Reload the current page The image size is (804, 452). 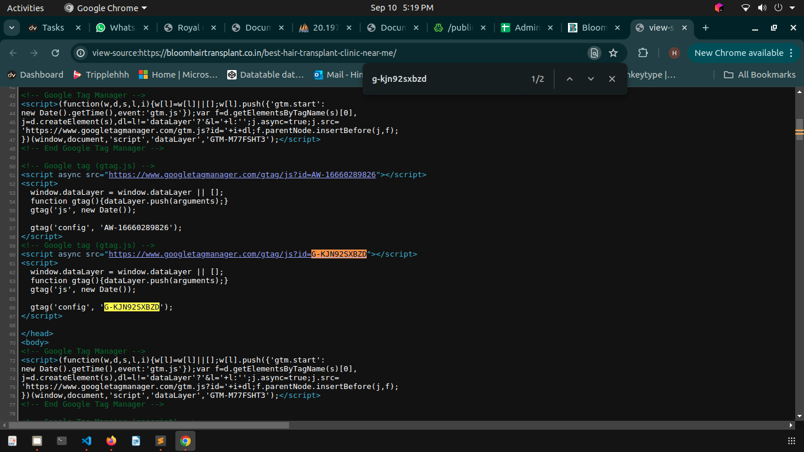(55, 53)
